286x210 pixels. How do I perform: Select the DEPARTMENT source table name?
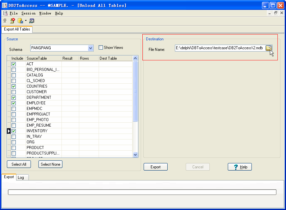click(39, 97)
